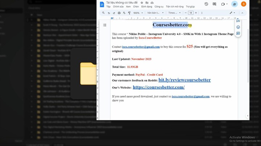This screenshot has height=146, width=261.
Task: Click the print icon in toolbar
Action: 119,13
